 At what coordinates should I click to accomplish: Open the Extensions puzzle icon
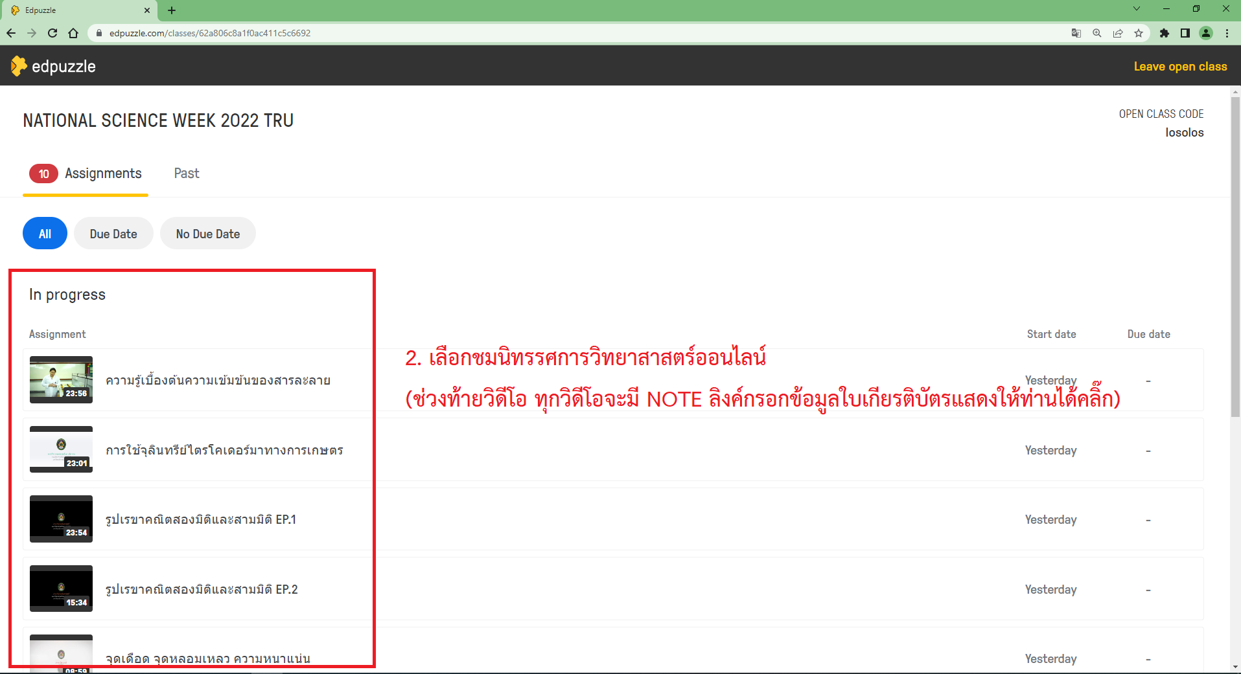point(1165,33)
